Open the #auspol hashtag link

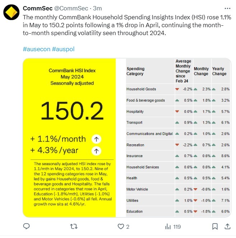(63, 49)
